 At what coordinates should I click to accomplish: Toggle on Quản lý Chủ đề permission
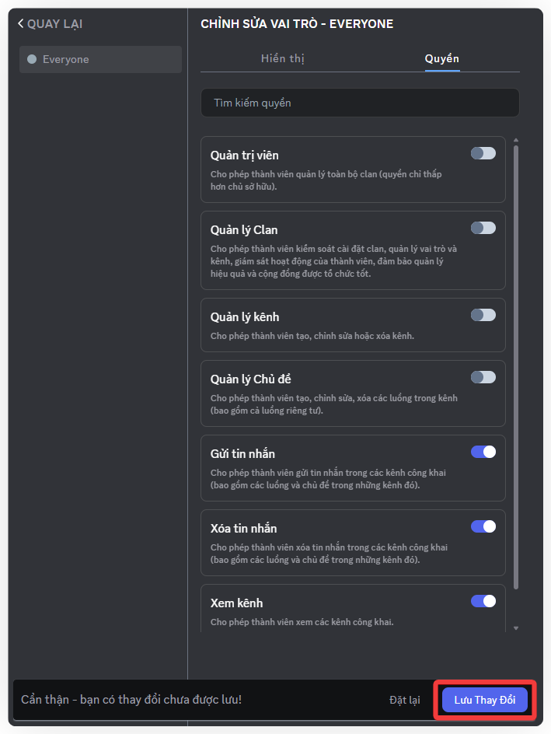483,377
